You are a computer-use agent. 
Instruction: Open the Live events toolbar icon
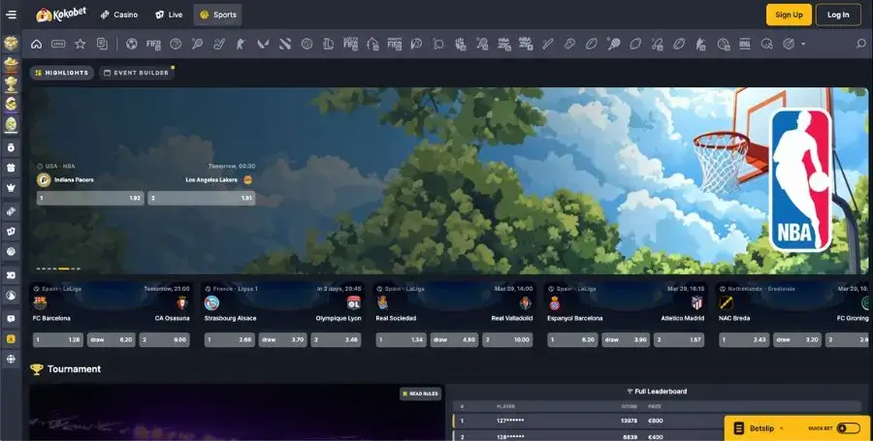58,44
